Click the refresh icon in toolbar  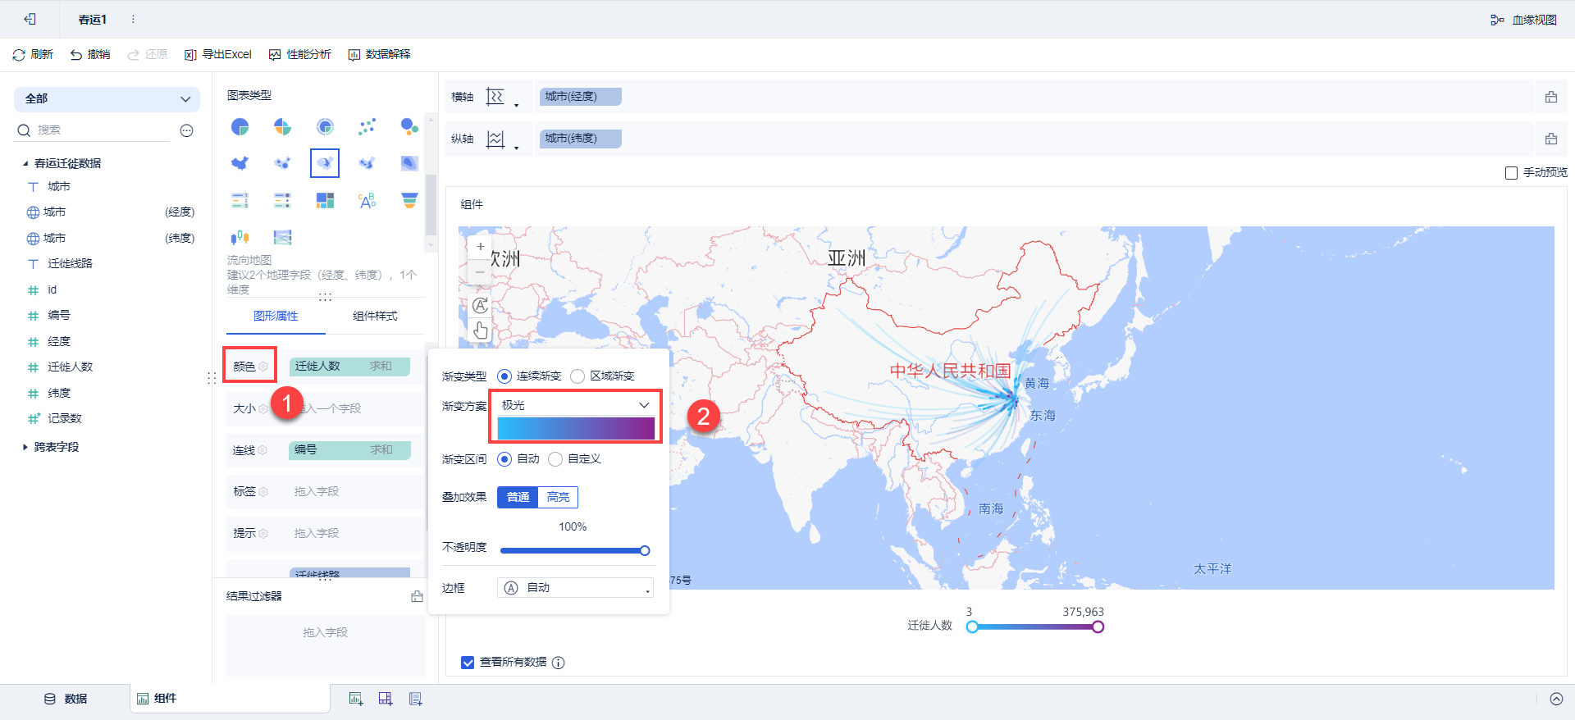pos(19,55)
